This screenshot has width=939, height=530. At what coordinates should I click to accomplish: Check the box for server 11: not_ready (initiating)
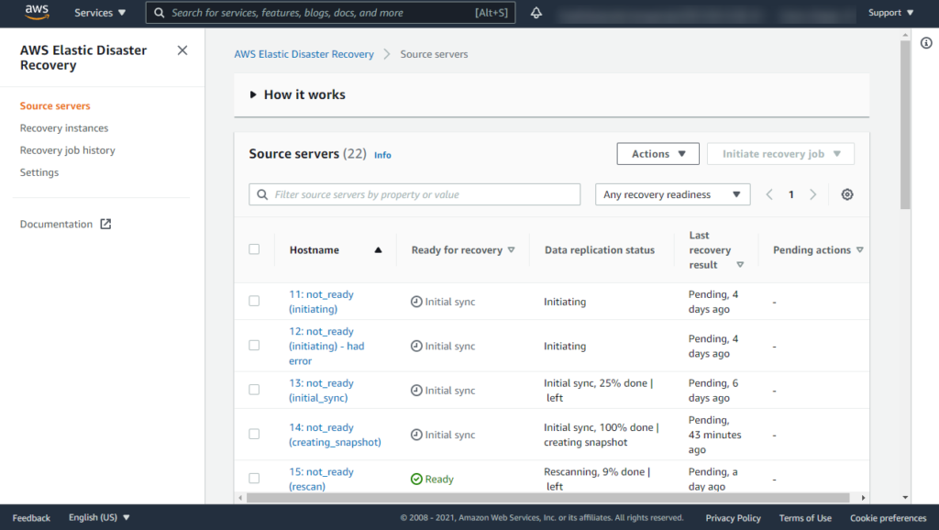click(254, 301)
